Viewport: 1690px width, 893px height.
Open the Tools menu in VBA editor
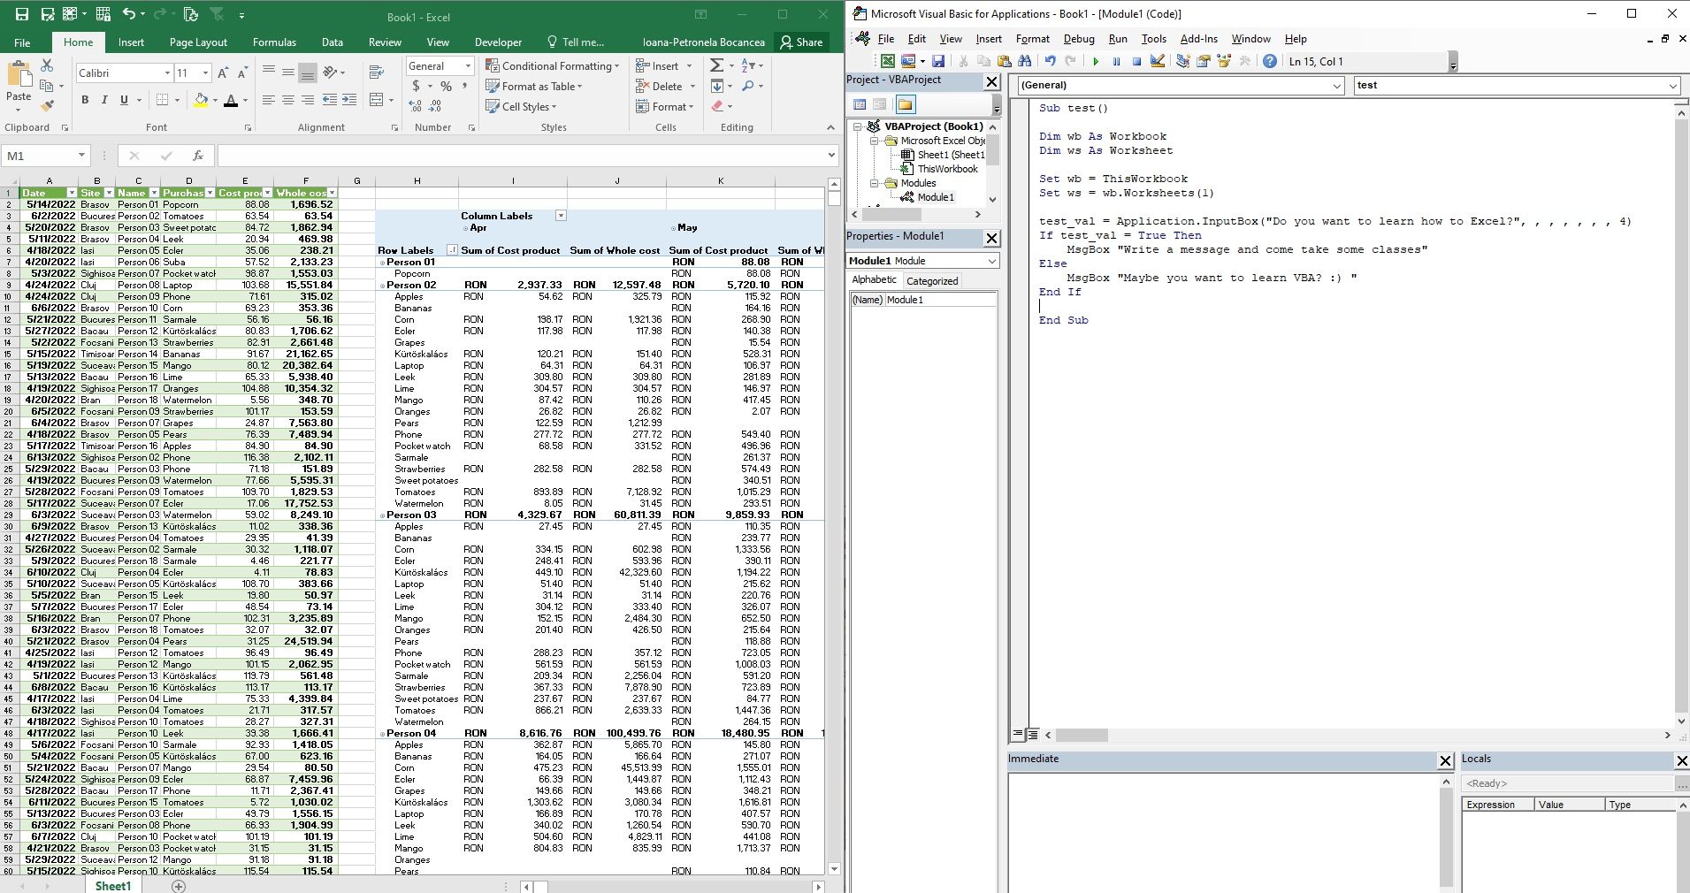click(1153, 39)
